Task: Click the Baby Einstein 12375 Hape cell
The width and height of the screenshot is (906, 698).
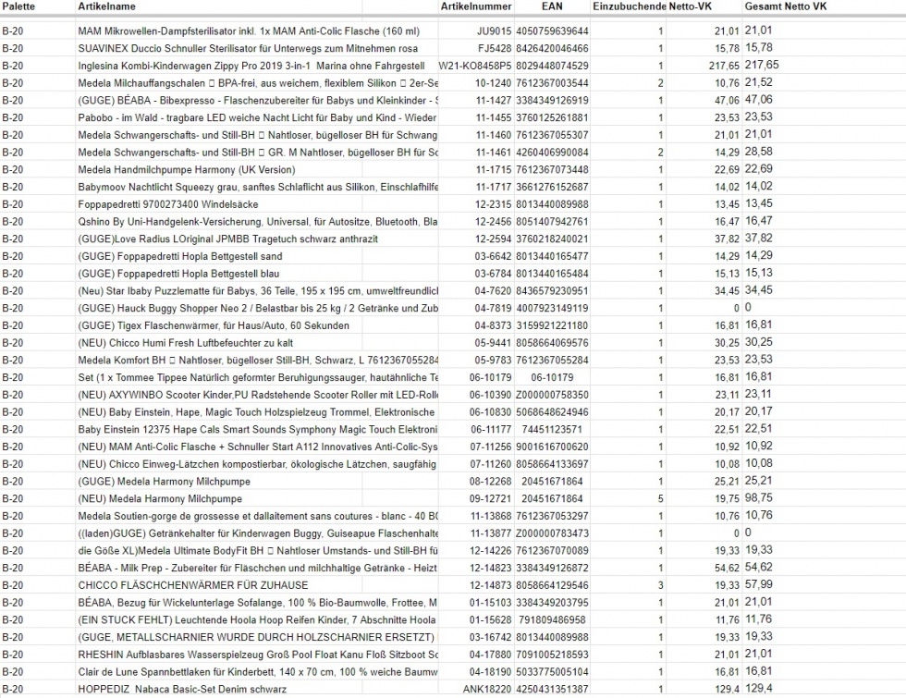Action: 258,430
